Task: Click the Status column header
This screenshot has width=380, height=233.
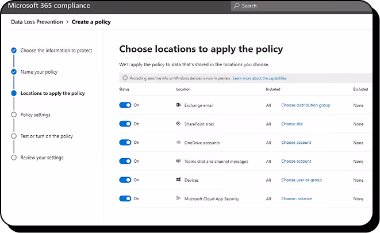Action: pyautogui.click(x=124, y=89)
